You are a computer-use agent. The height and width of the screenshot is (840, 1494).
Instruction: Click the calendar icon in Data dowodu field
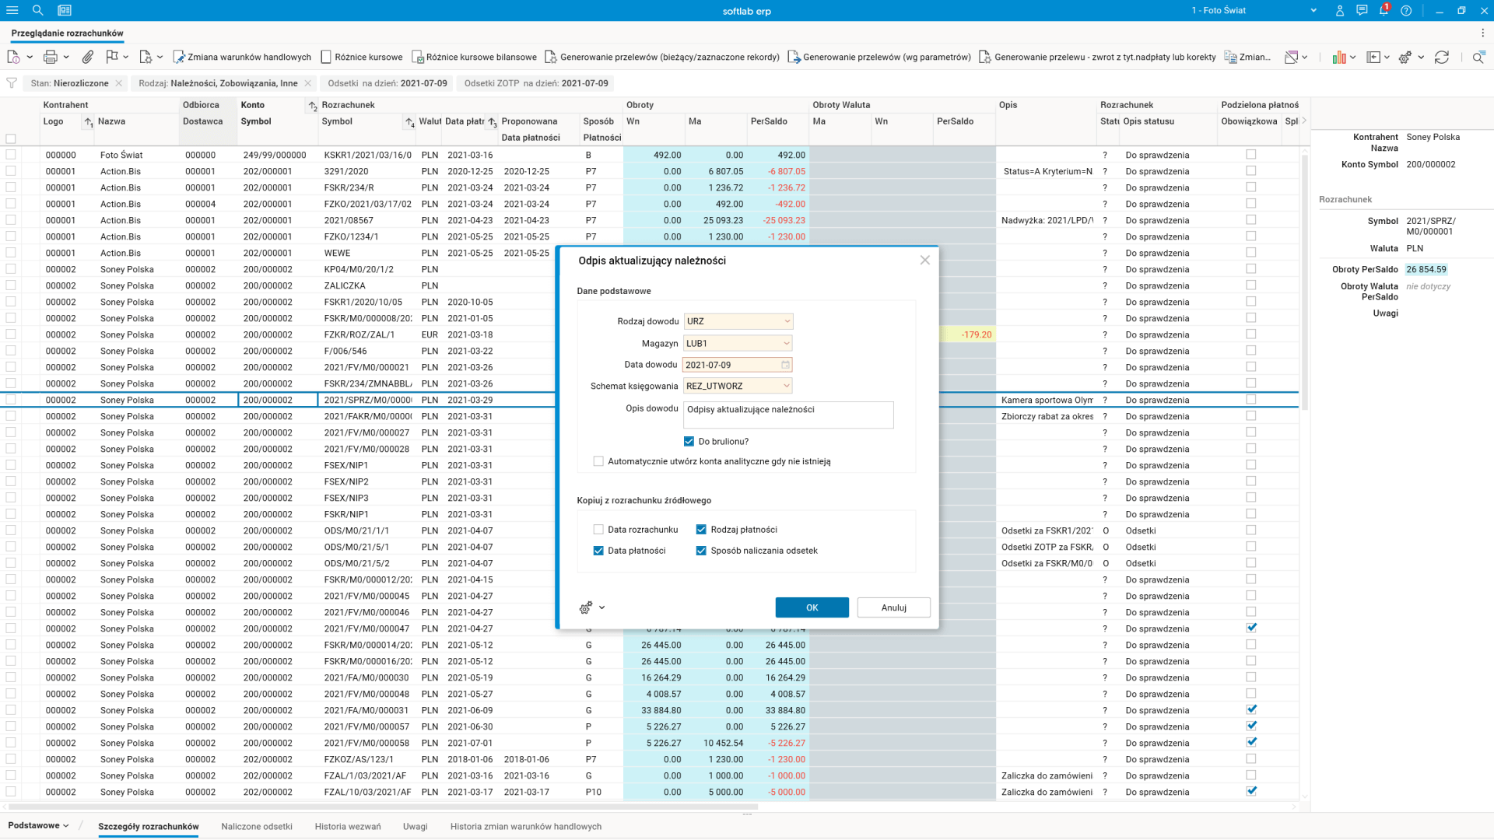(785, 365)
